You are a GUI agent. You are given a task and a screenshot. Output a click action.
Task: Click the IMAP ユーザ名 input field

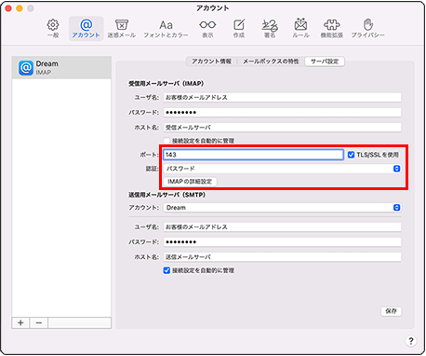point(282,98)
